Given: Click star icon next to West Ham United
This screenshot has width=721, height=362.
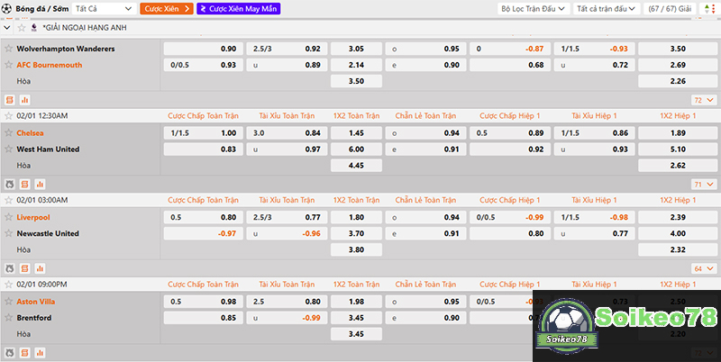Looking at the screenshot, I should [x=9, y=149].
